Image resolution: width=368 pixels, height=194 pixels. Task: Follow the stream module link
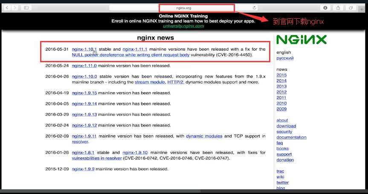tap(150, 82)
